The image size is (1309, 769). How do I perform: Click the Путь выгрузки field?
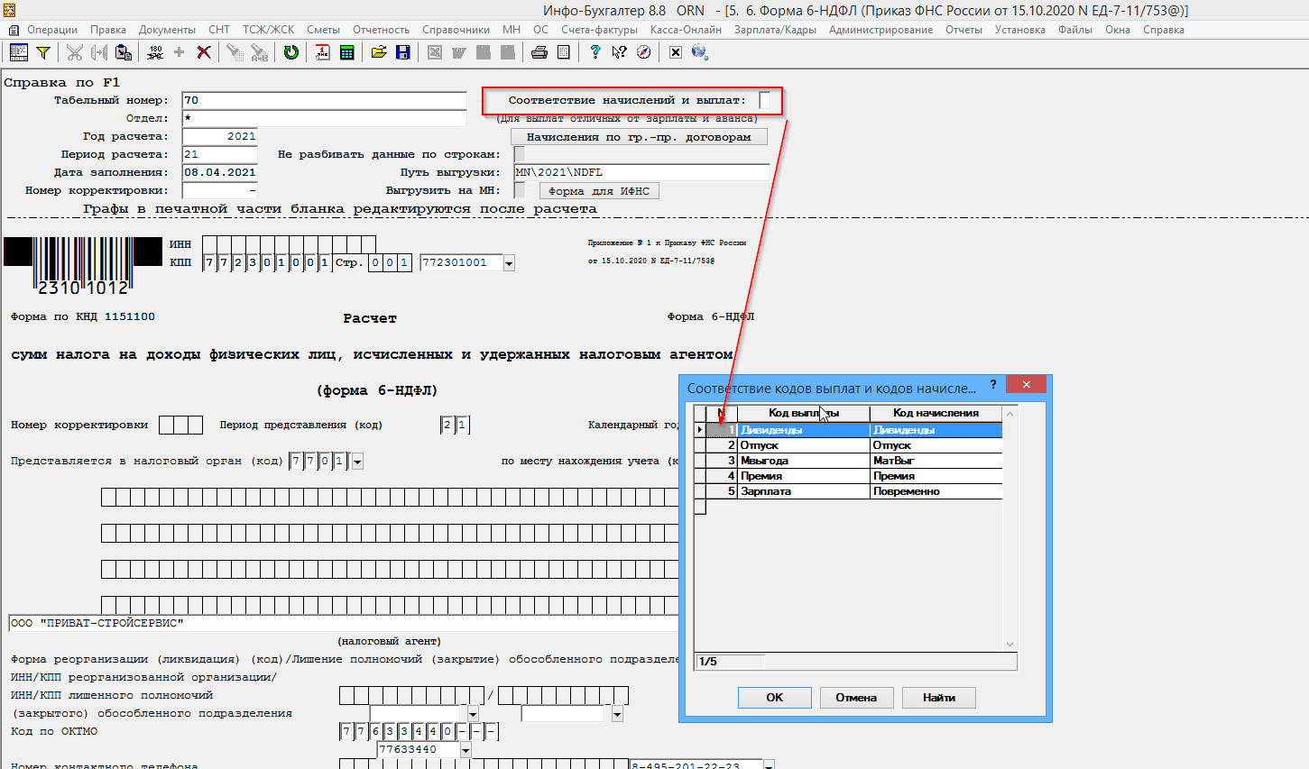click(x=642, y=172)
